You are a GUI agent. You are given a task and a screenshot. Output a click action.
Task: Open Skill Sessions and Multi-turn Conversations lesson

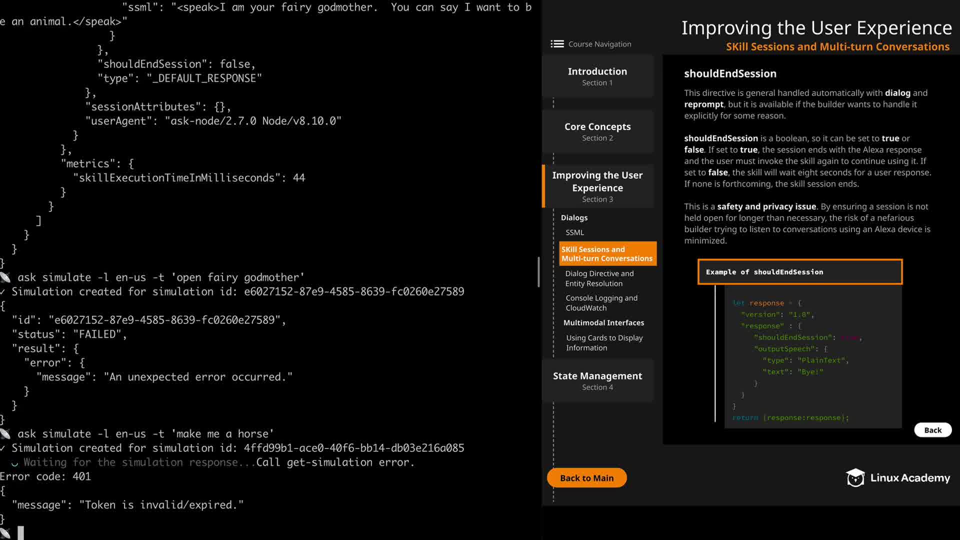607,254
